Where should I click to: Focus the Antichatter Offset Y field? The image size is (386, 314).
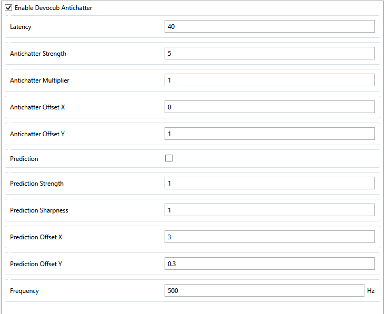(269, 134)
